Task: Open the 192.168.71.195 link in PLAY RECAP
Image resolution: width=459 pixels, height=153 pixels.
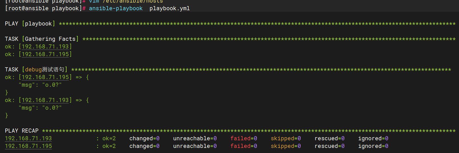Action: (x=28, y=146)
